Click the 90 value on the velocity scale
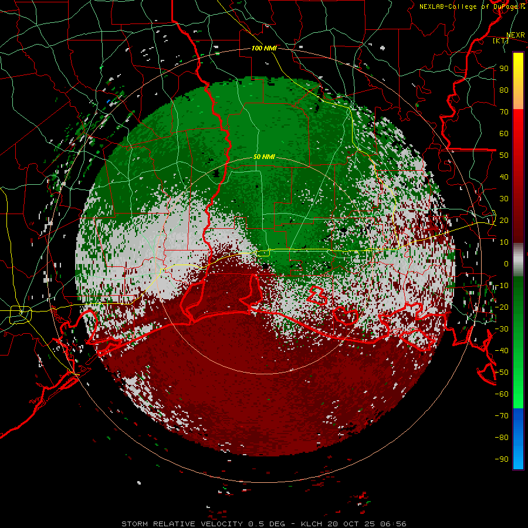Image resolution: width=528 pixels, height=528 pixels. pos(504,69)
